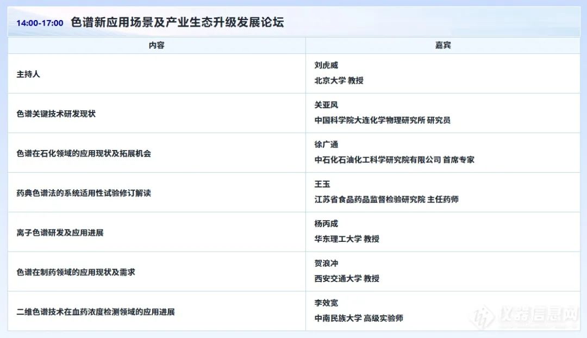Select 中石化石油化工科学研究院有限公司 首席专家
Viewport: 587px width, 338px height.
coord(394,160)
